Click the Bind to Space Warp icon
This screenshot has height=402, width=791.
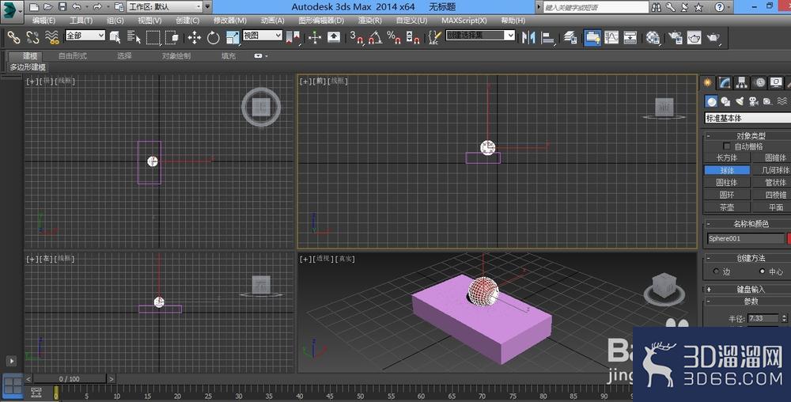pyautogui.click(x=51, y=37)
